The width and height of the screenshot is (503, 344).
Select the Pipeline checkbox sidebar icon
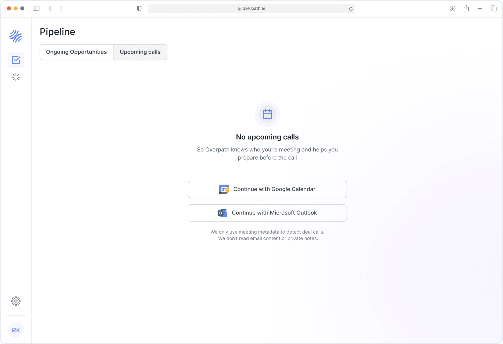(x=16, y=60)
